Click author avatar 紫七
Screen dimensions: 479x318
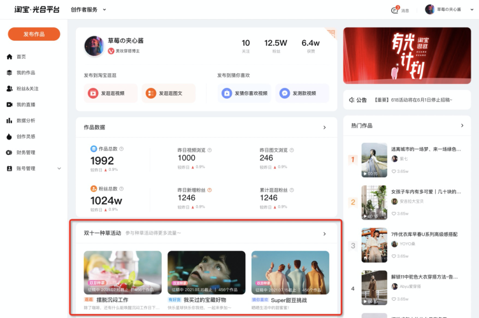tap(395, 159)
